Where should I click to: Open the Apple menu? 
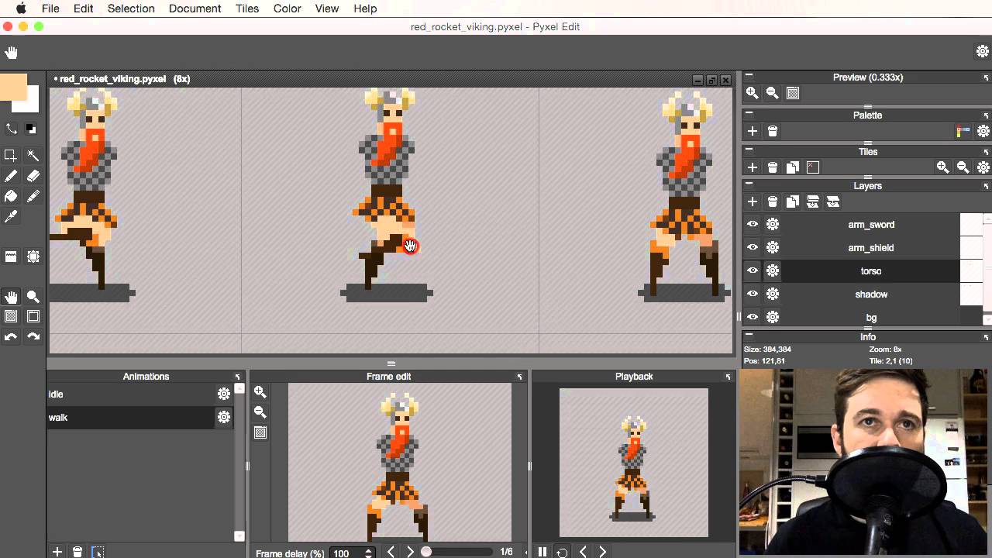tap(21, 9)
